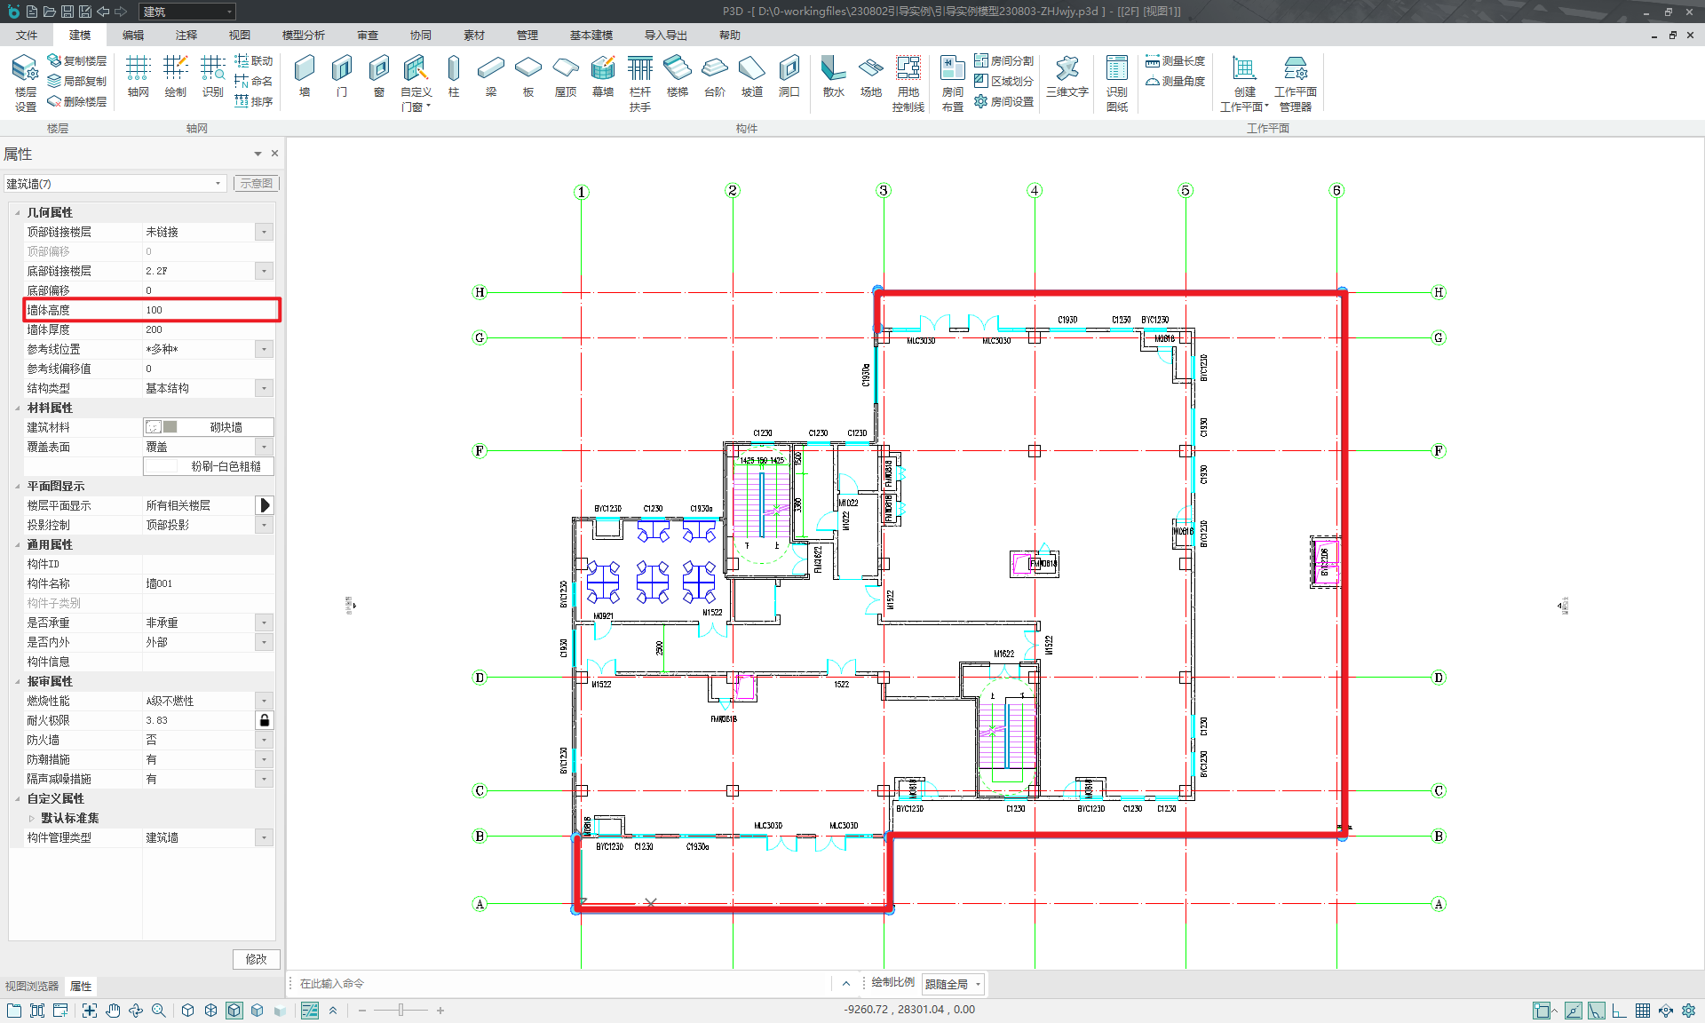The width and height of the screenshot is (1705, 1023).
Task: Select the pan hand tool in status bar
Action: coord(113,1011)
